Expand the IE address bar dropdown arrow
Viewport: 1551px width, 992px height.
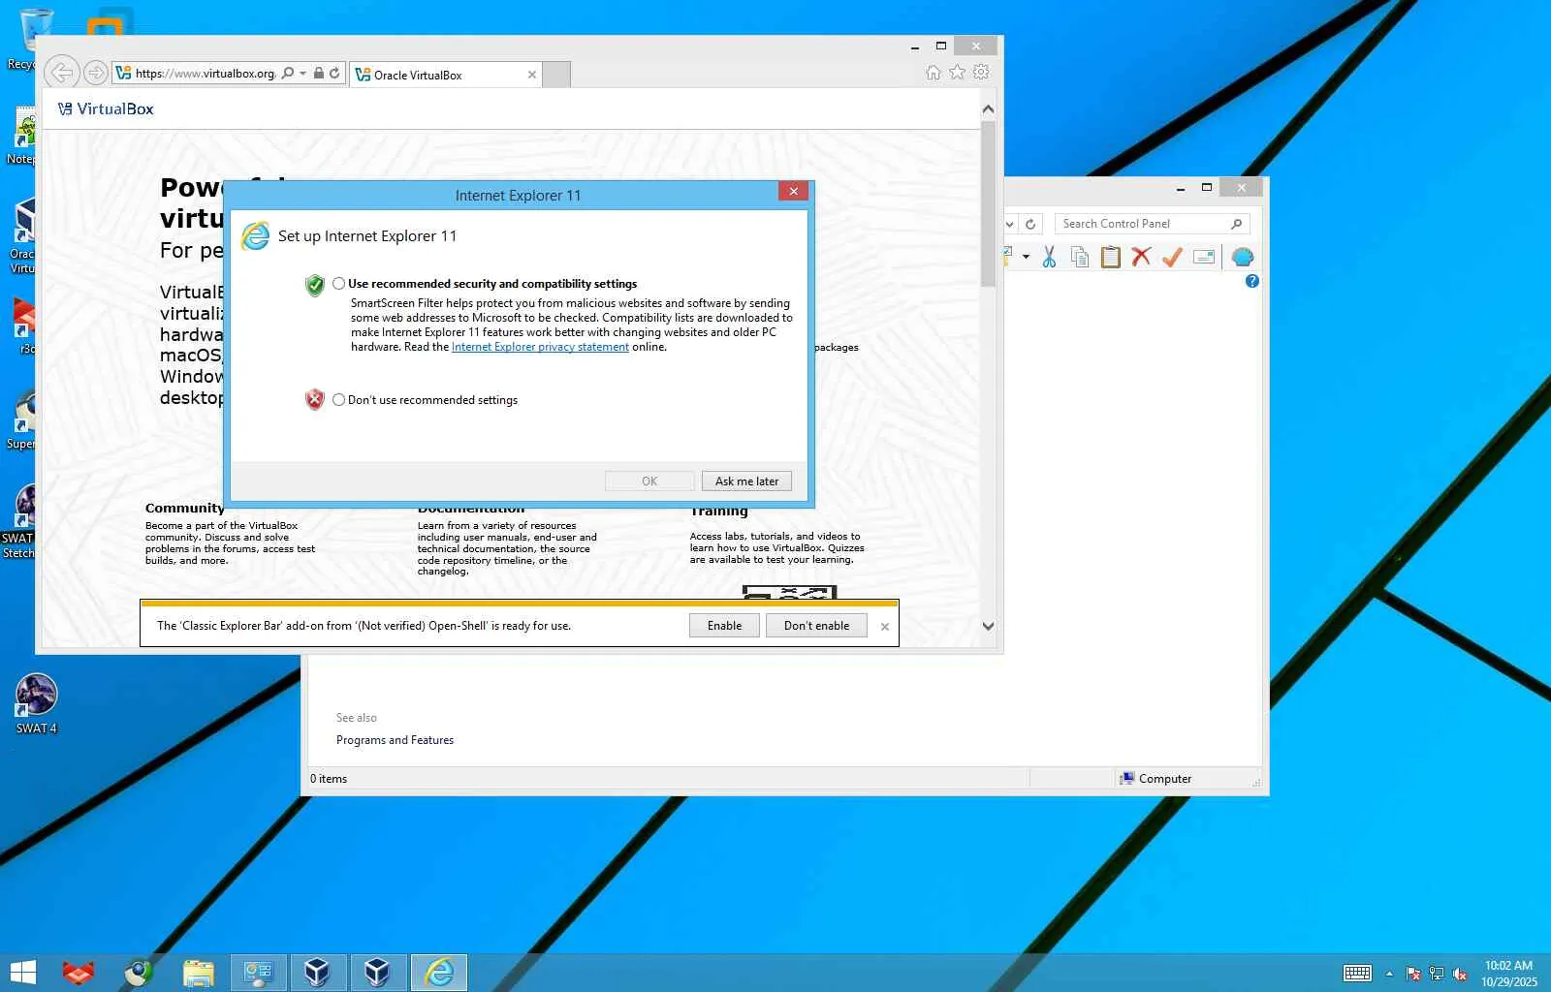(303, 73)
